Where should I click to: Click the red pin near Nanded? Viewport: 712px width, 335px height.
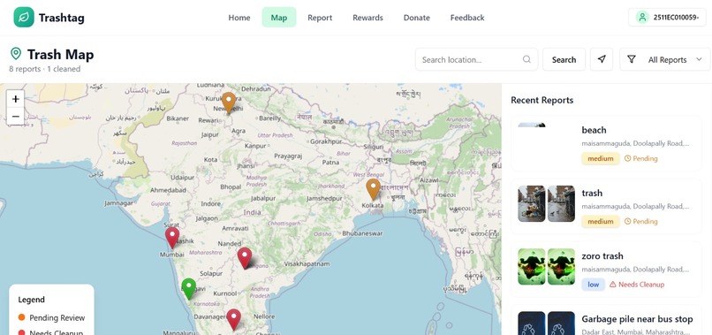tap(245, 258)
